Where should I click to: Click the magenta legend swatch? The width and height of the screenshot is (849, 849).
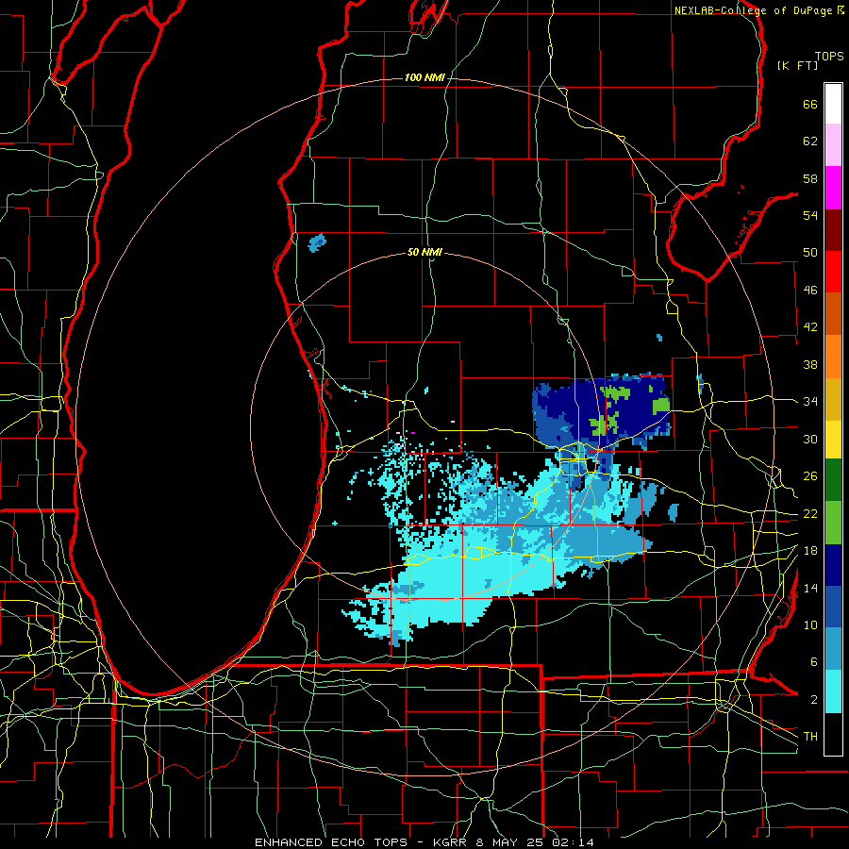833,188
